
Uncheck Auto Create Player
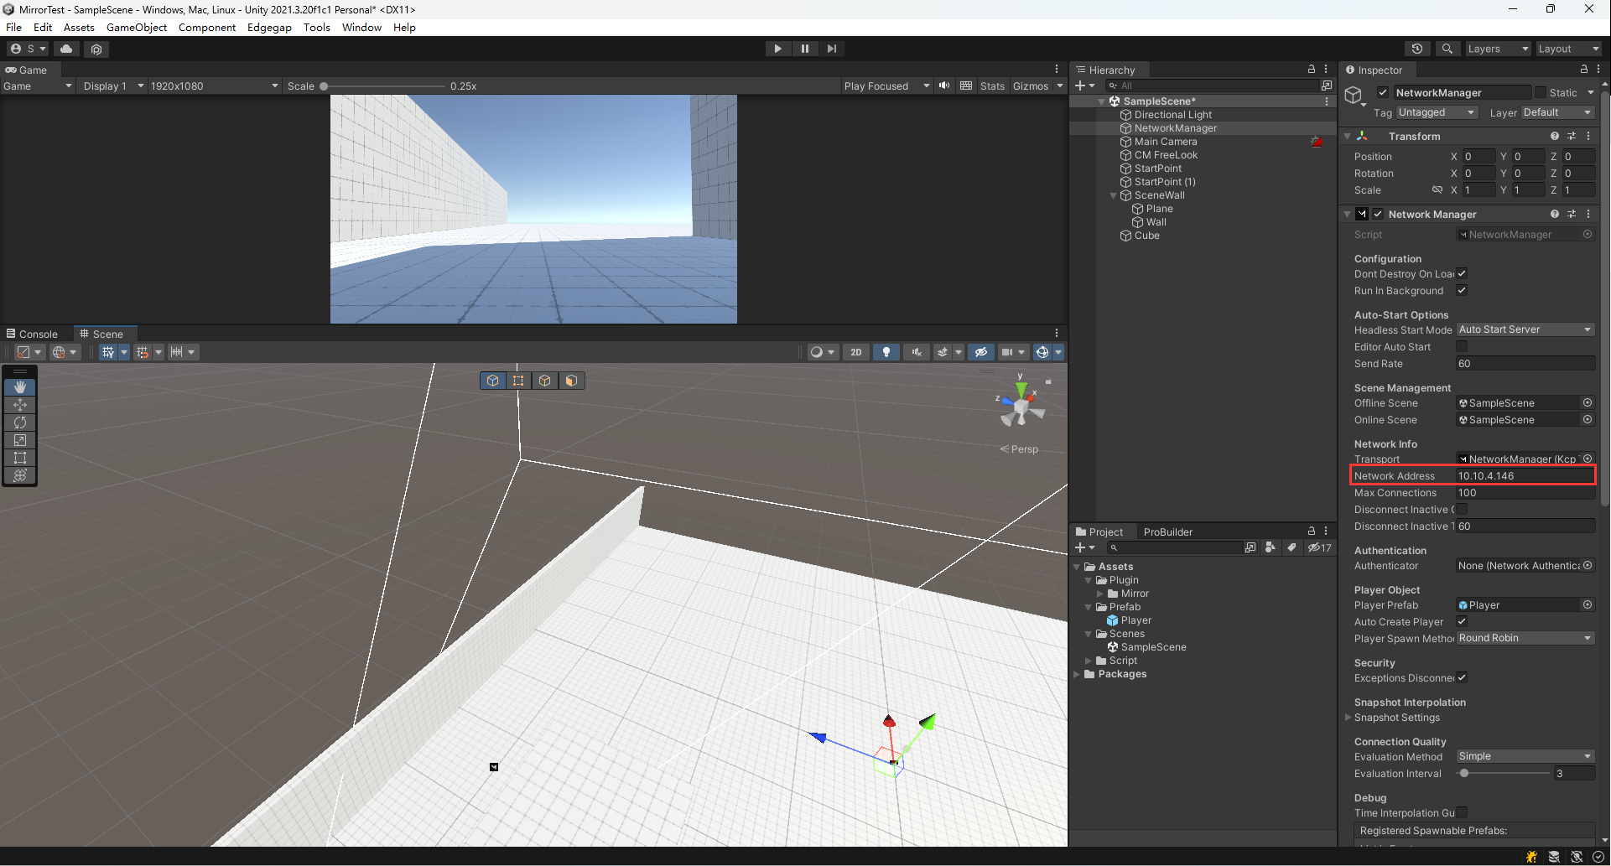1462,621
